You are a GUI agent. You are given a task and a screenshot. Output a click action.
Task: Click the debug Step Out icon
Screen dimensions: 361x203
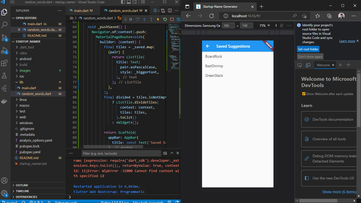[x=151, y=19]
